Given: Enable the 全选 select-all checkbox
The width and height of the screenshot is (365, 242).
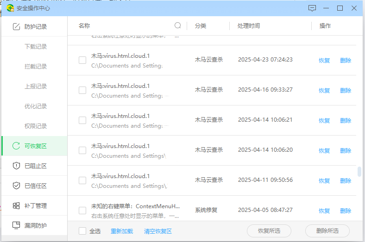Looking at the screenshot, I should [82, 231].
